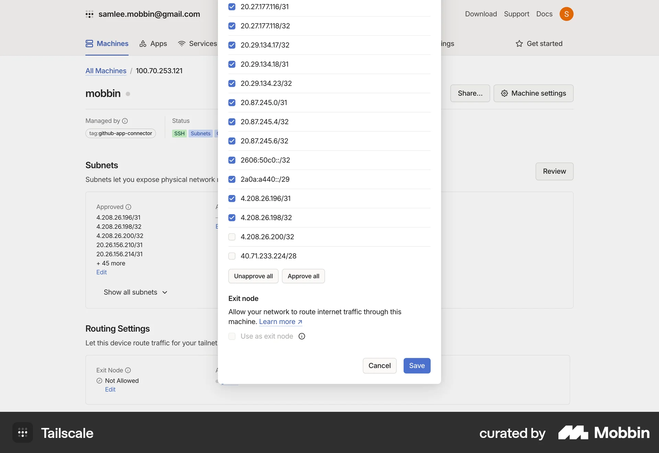
Task: Click the Apps icon in the top navigation
Action: coord(143,44)
